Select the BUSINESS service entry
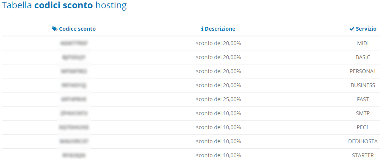This screenshot has width=380, height=161. pyautogui.click(x=363, y=85)
